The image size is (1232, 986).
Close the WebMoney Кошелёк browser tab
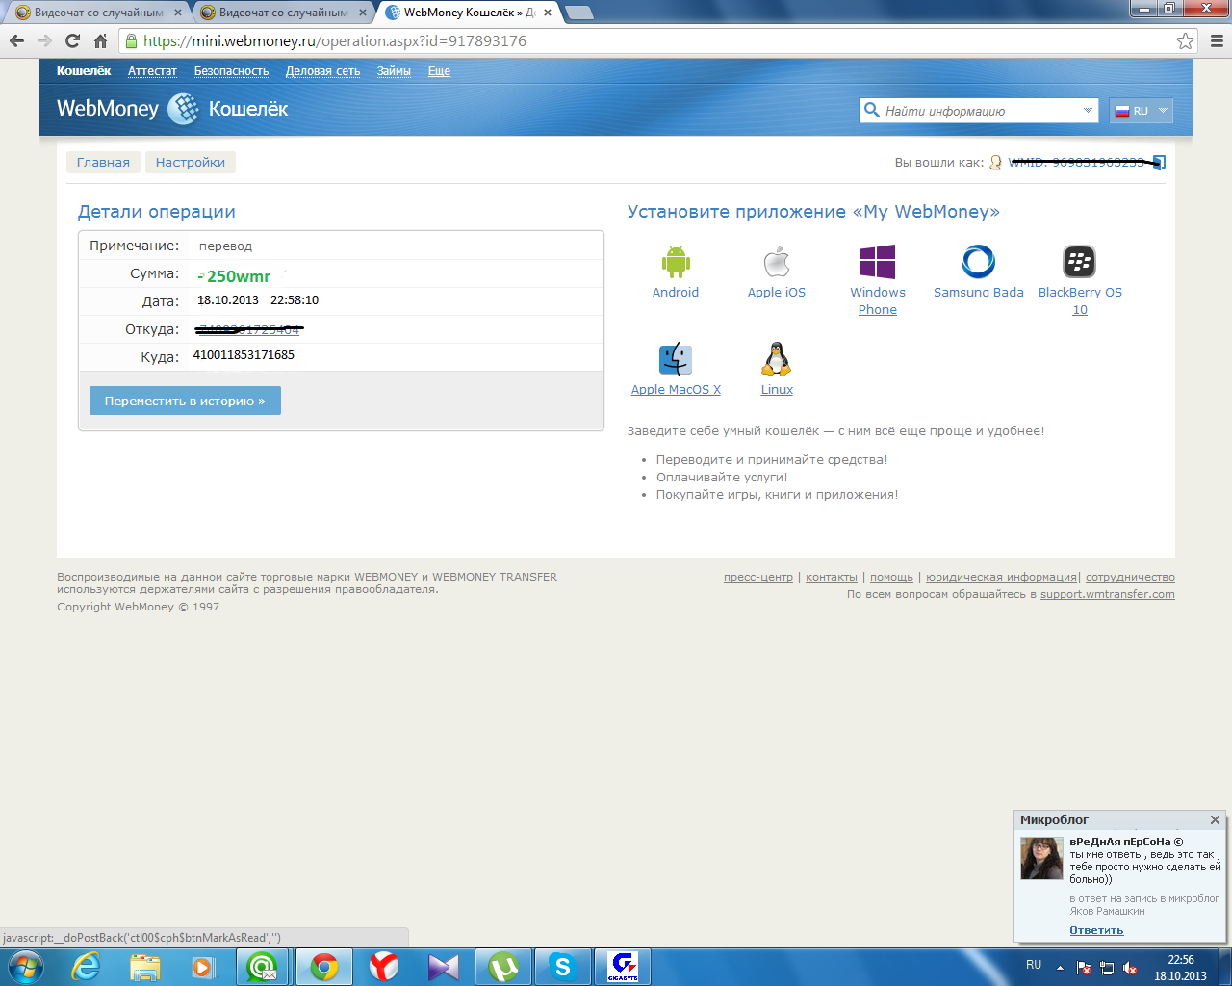pyautogui.click(x=548, y=13)
